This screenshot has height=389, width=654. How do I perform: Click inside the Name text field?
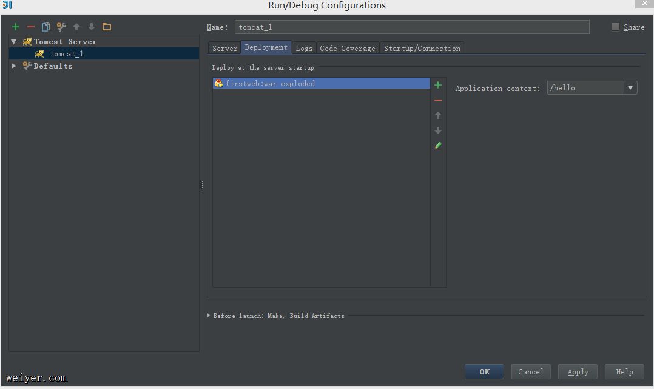pyautogui.click(x=411, y=27)
